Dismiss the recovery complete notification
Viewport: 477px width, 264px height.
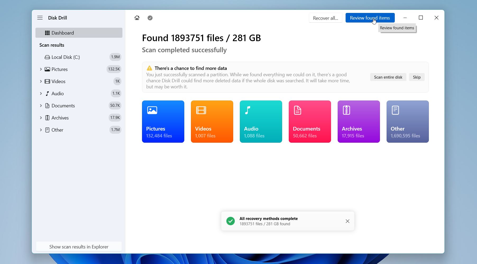tap(347, 221)
